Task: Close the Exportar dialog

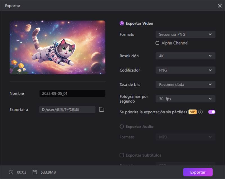Action: point(220,6)
